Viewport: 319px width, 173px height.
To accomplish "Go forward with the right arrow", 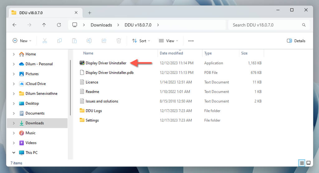I will point(29,25).
